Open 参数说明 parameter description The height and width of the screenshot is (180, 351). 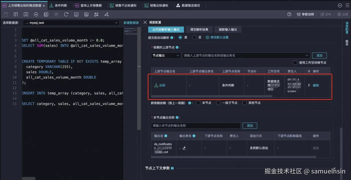305,14
